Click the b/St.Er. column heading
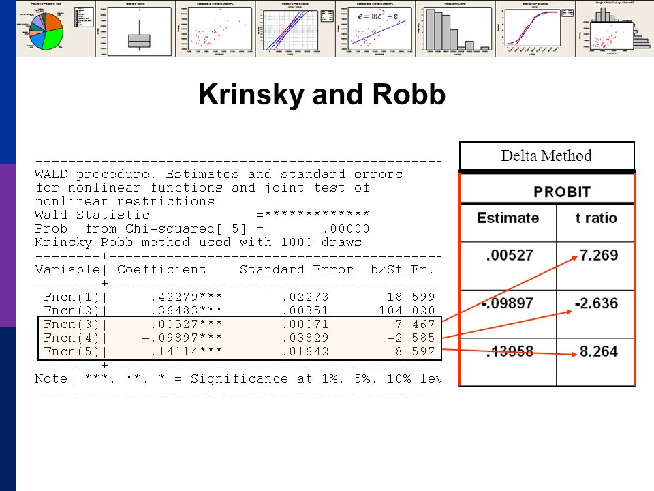 point(403,270)
